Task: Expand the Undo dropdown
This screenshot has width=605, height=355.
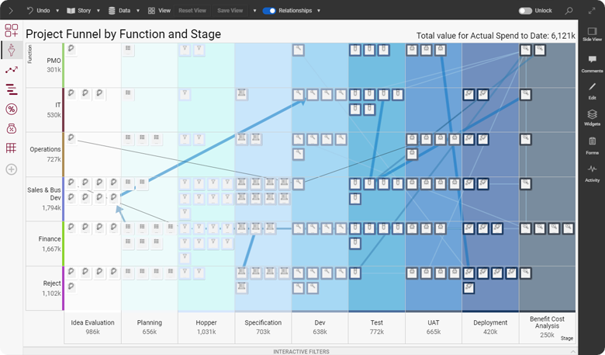Action: 59,11
